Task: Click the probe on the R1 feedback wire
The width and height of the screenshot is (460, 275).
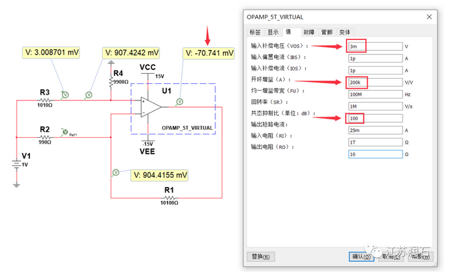Action: (115, 172)
